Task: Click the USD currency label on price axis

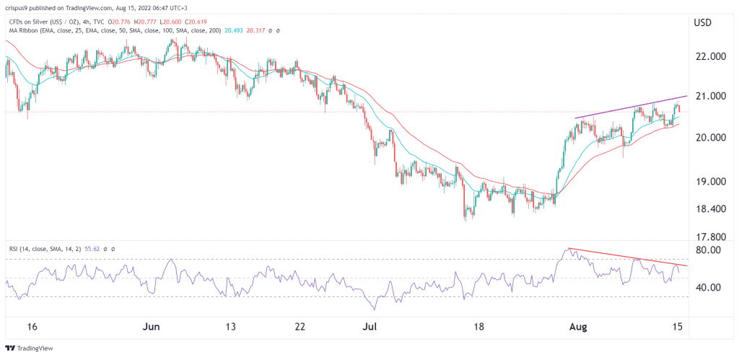Action: coord(703,22)
